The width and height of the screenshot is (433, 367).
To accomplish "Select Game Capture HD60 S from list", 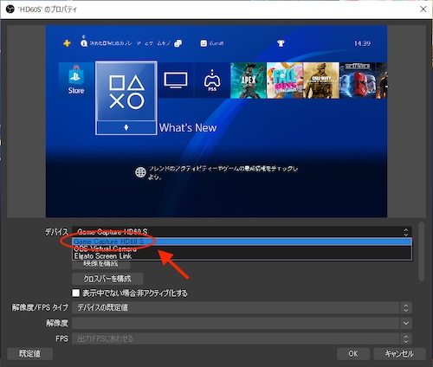I will [x=242, y=241].
